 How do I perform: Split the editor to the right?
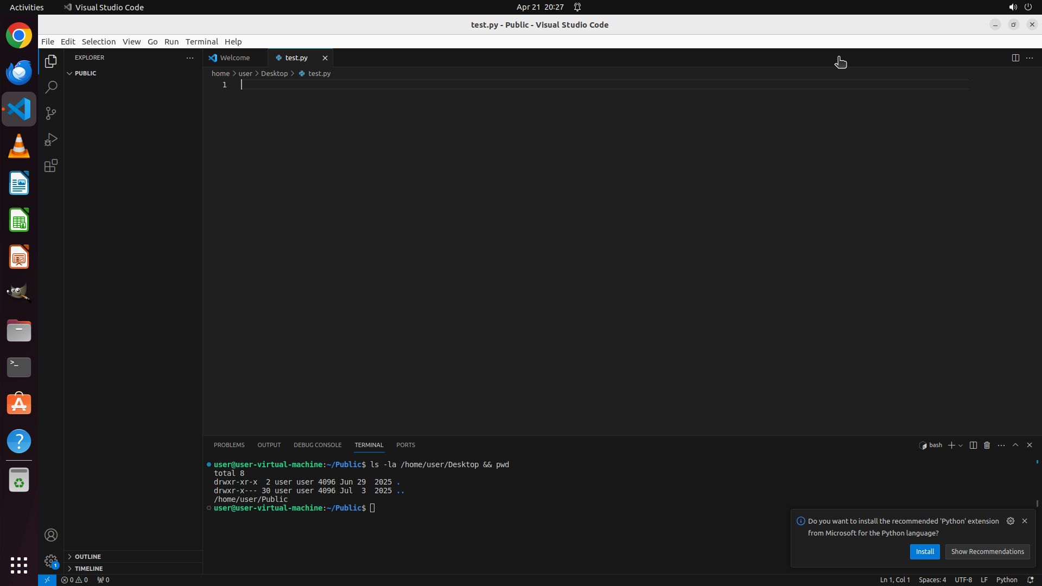point(1015,58)
